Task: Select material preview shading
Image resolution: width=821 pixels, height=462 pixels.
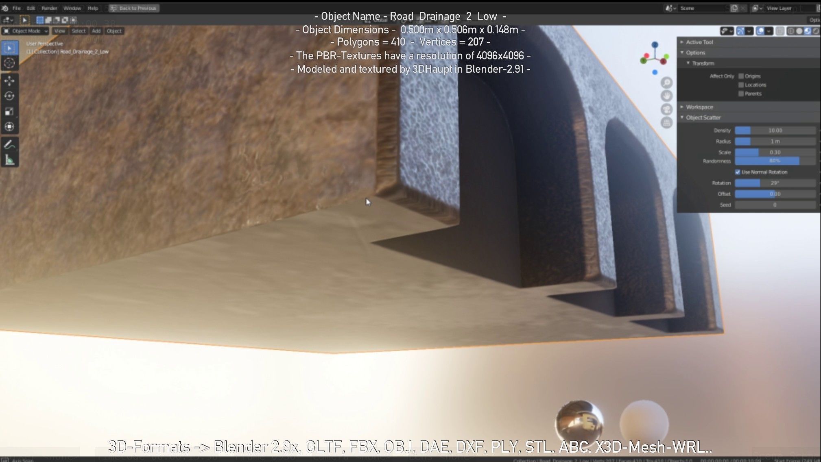Action: (x=808, y=31)
